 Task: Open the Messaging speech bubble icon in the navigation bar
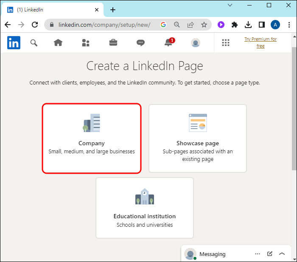(x=140, y=42)
